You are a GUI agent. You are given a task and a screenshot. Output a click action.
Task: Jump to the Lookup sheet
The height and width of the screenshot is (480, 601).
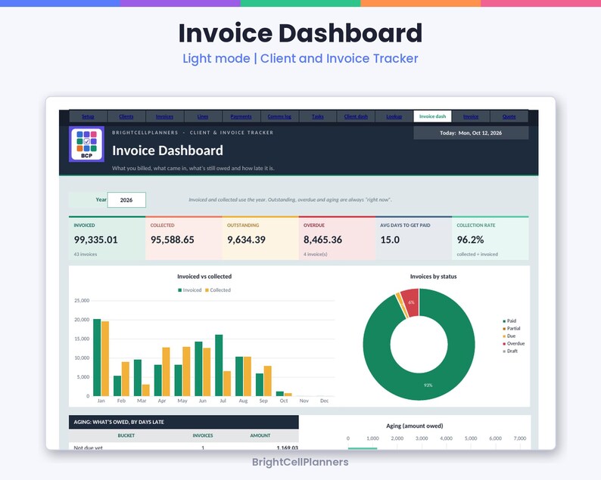tap(394, 116)
